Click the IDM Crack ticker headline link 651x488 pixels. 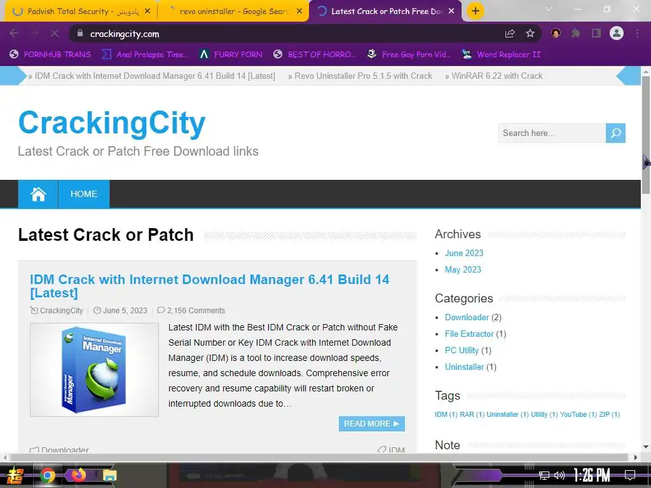coord(155,76)
